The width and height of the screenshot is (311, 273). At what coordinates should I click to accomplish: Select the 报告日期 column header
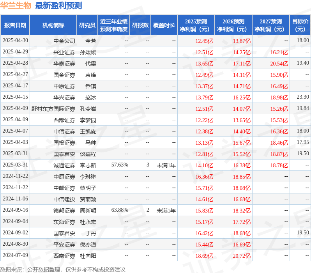click(15, 25)
